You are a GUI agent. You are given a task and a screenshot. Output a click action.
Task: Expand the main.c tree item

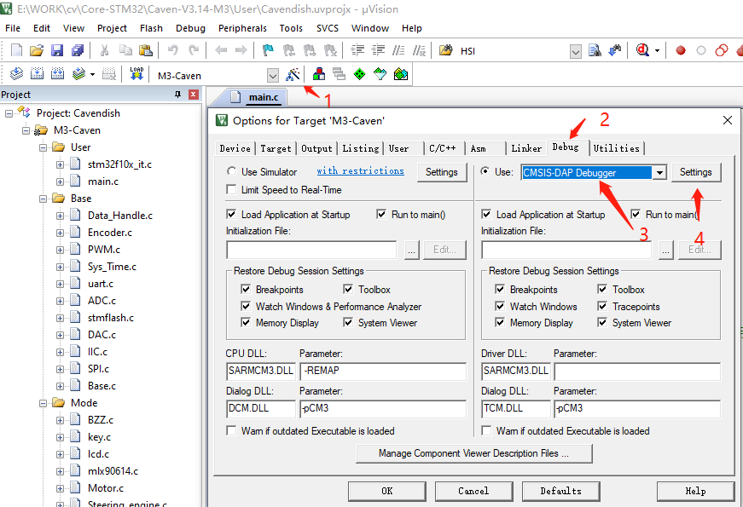click(x=61, y=181)
